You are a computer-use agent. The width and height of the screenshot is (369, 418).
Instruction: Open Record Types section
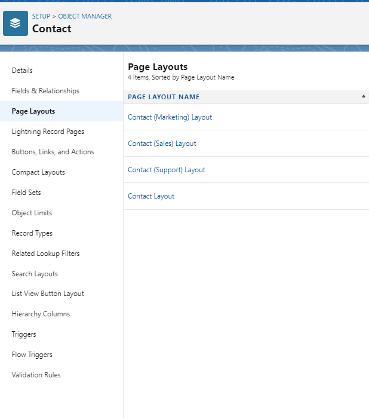(32, 233)
